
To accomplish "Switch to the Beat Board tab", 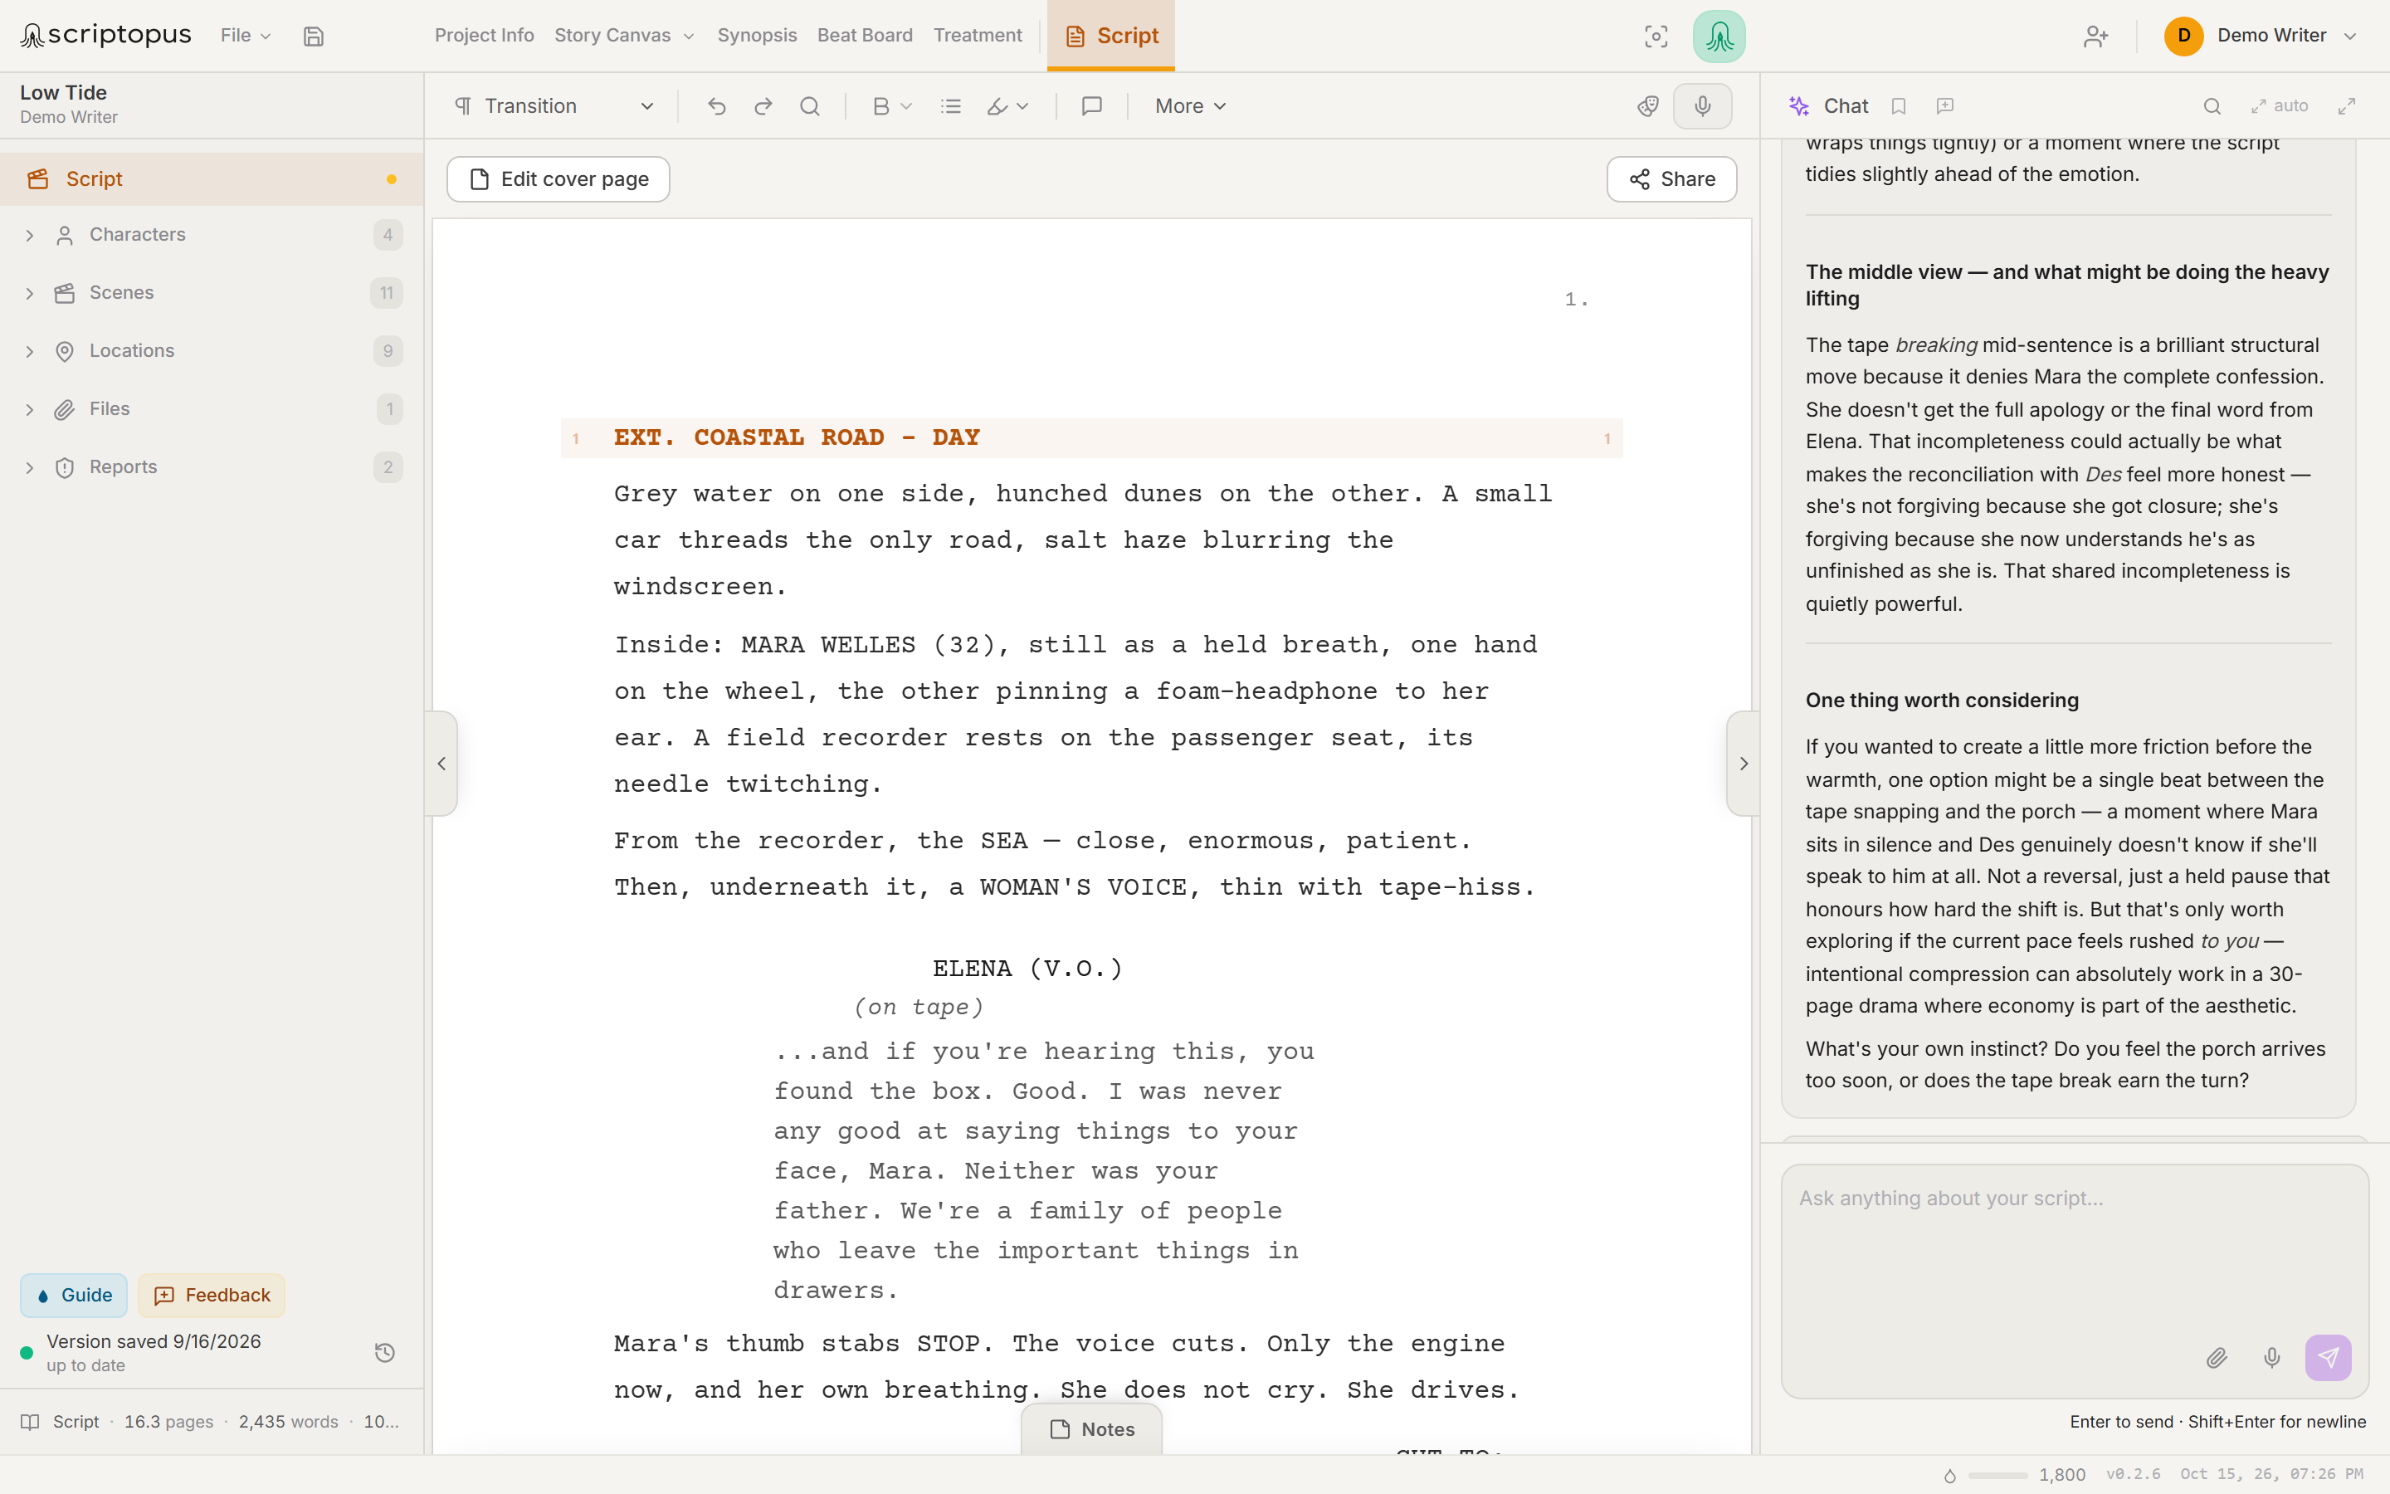I will [x=864, y=36].
